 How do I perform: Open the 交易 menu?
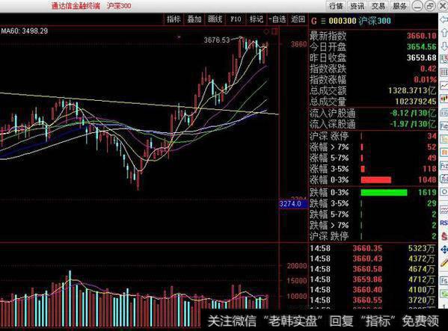378,6
